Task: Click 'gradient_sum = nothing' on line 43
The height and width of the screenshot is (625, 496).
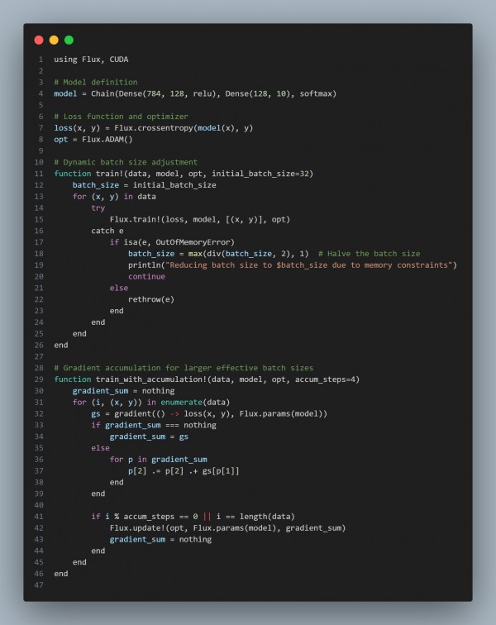Action: pyautogui.click(x=160, y=539)
